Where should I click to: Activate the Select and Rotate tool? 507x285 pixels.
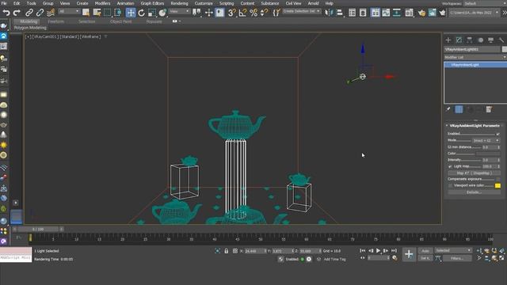coord(141,13)
